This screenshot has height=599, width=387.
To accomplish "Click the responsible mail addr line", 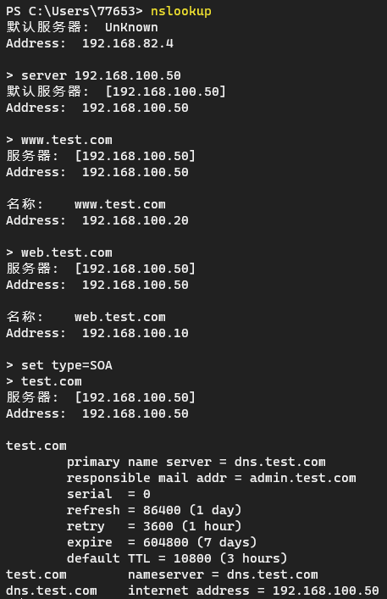I will click(212, 479).
